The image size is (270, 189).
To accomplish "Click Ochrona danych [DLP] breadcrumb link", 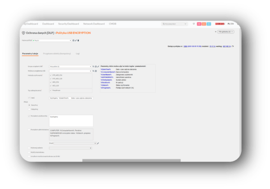I will pos(40,33).
